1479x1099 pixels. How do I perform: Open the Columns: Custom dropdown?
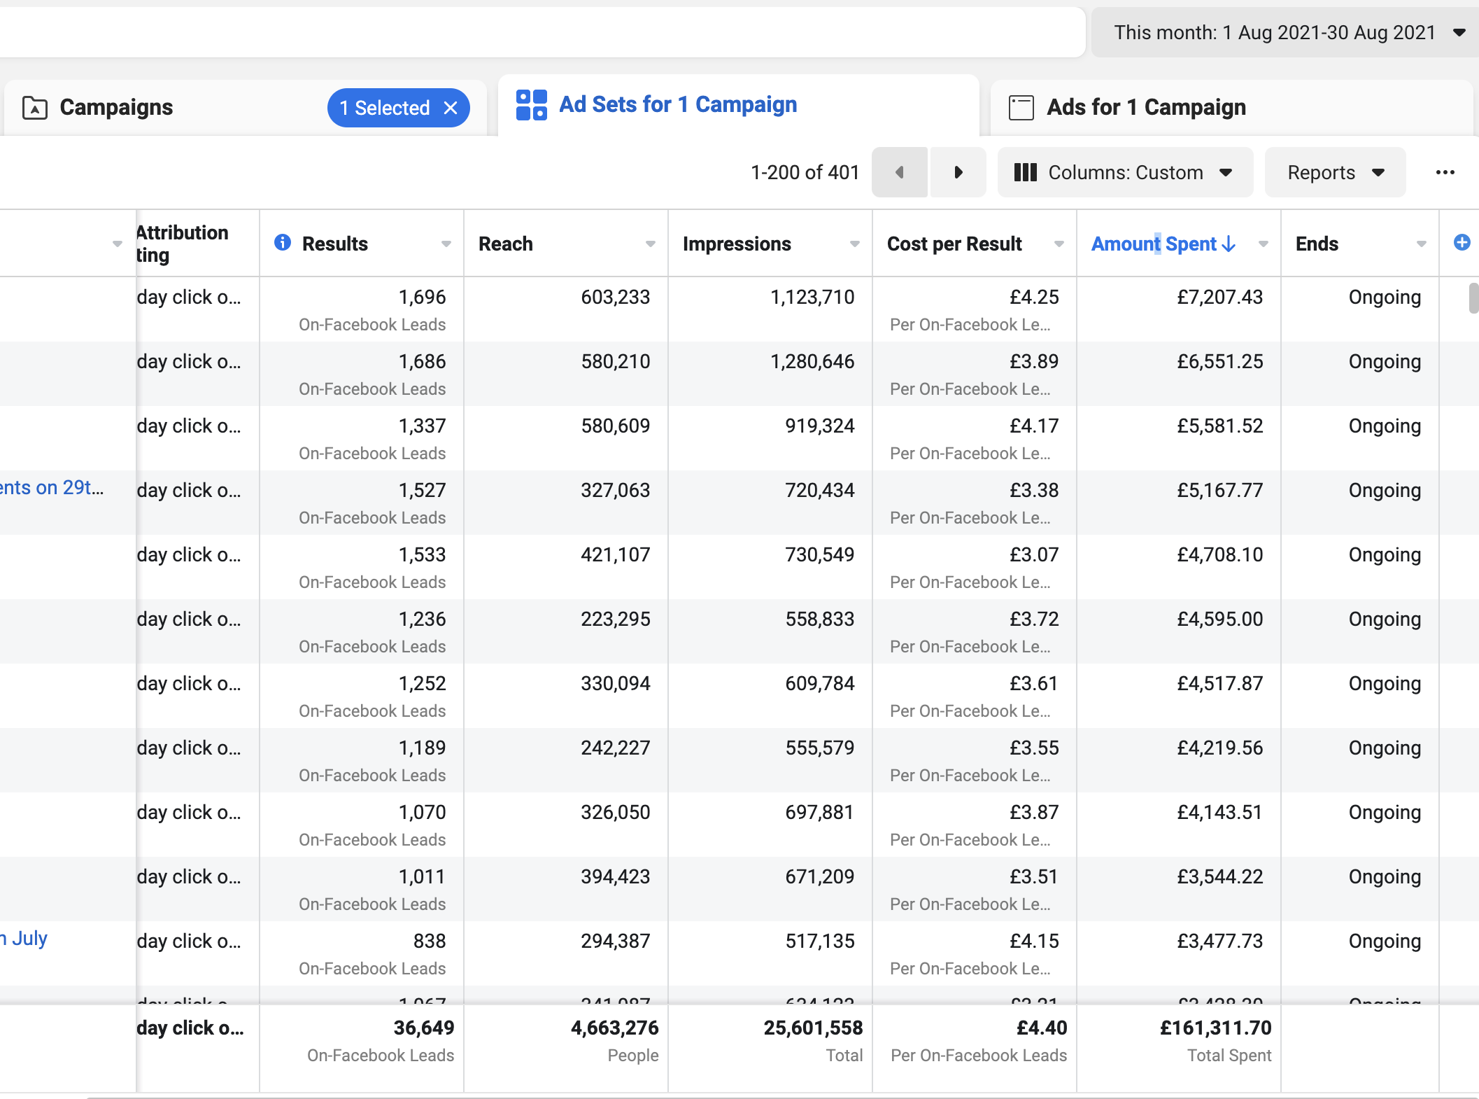pyautogui.click(x=1124, y=172)
